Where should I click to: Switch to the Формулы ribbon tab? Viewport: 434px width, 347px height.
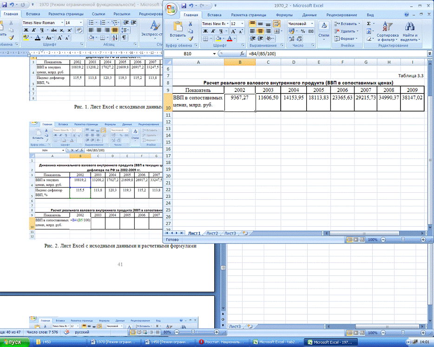click(284, 15)
